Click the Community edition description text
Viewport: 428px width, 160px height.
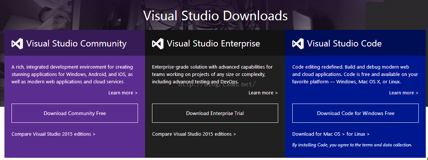[73, 74]
